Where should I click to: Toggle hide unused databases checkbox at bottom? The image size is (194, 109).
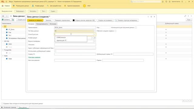coord(2,104)
